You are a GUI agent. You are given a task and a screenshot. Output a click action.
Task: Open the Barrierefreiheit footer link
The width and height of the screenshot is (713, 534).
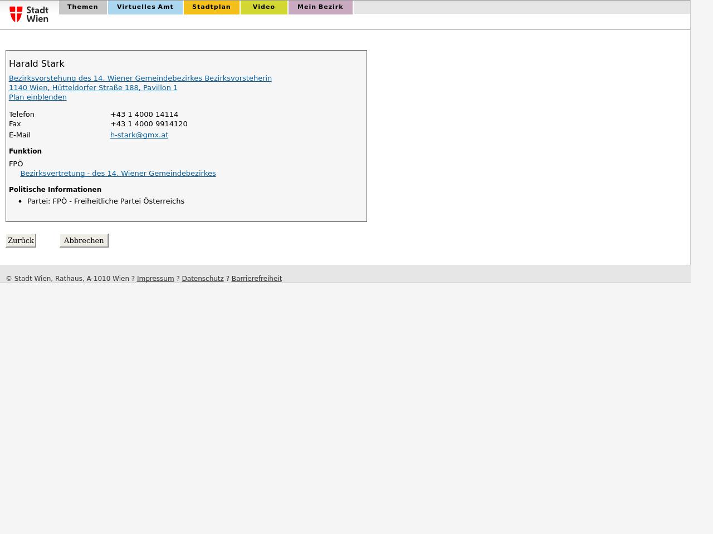coord(256,279)
